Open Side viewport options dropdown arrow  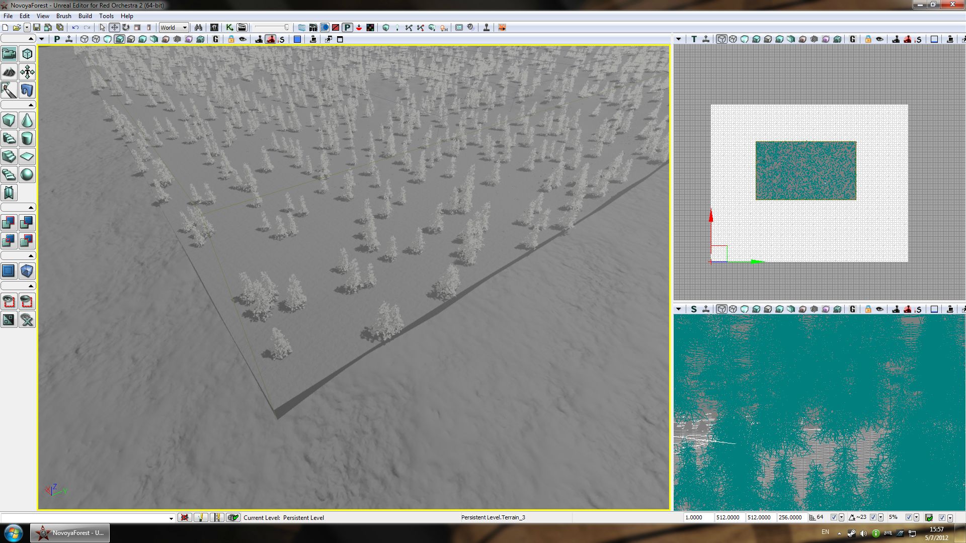click(679, 309)
